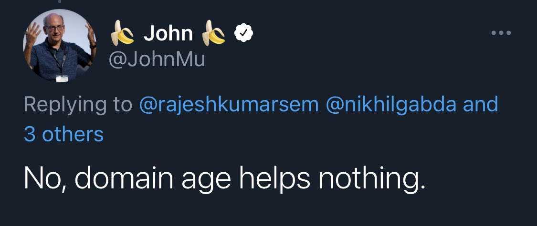
Task: Click the thread connector line above avatar
Action: [x=59, y=2]
